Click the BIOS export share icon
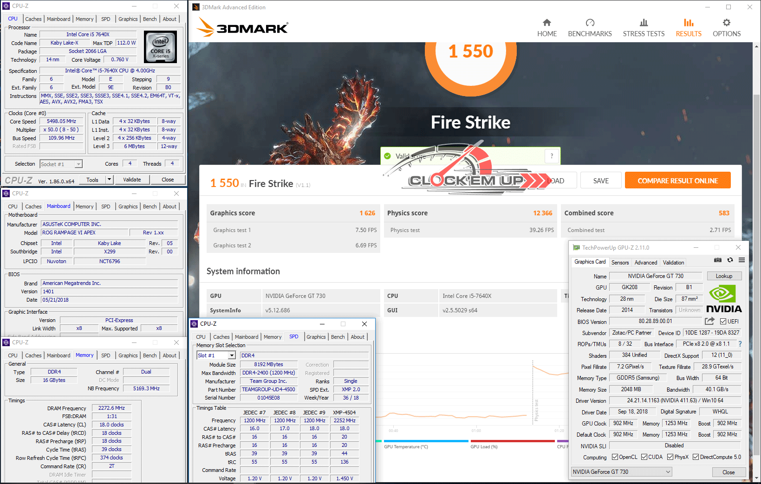 (x=709, y=321)
